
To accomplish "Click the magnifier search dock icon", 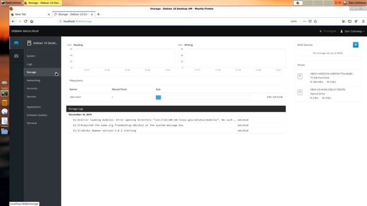I will point(5,121).
